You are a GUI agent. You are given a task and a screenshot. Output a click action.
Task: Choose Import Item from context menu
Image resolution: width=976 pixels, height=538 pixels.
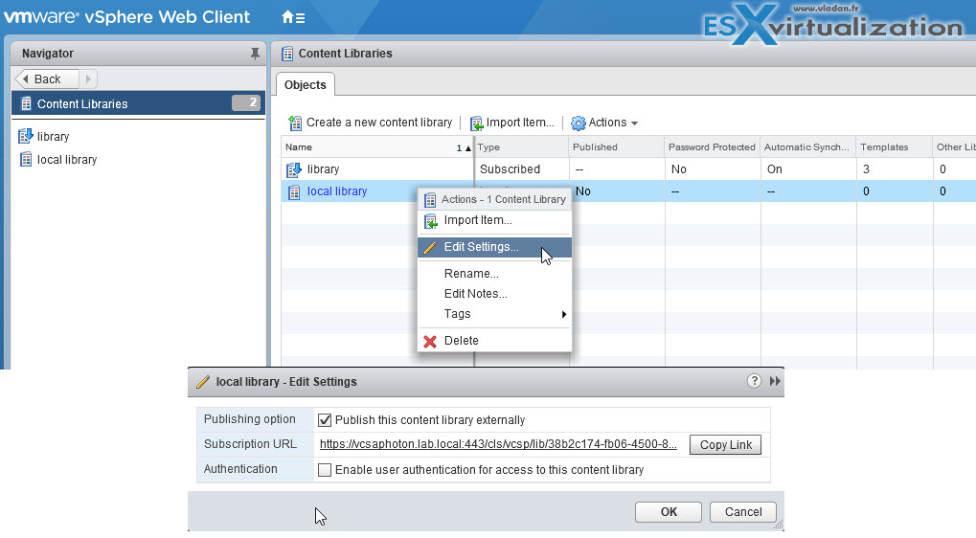(x=494, y=220)
